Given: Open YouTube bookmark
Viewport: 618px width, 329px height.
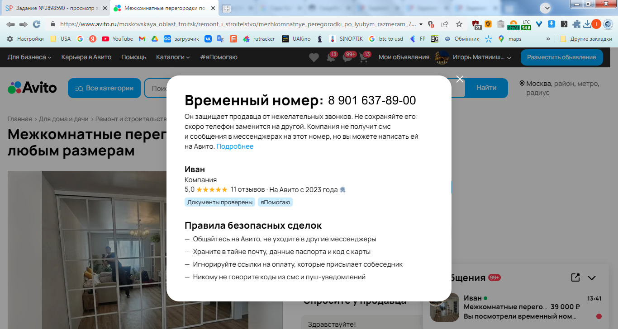Looking at the screenshot, I should pyautogui.click(x=118, y=39).
